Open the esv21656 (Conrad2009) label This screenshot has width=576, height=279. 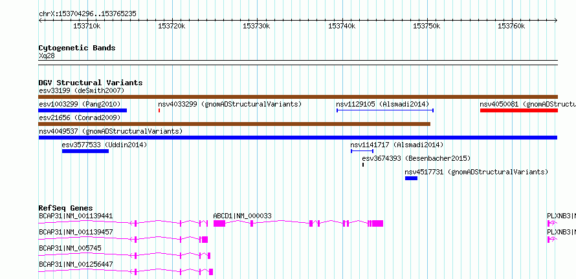point(80,118)
